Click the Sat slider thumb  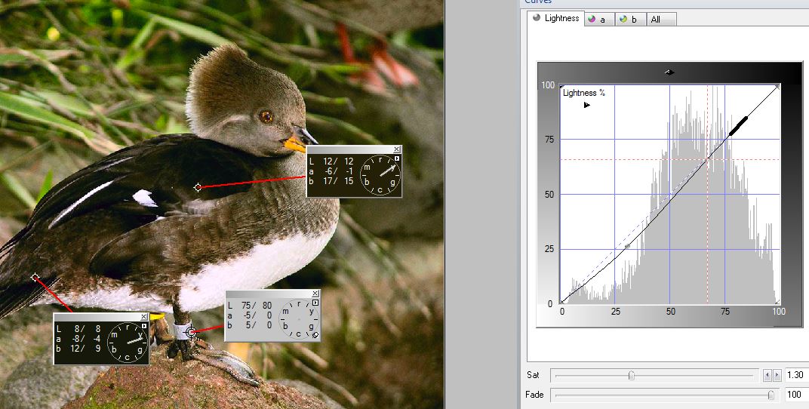(x=631, y=376)
